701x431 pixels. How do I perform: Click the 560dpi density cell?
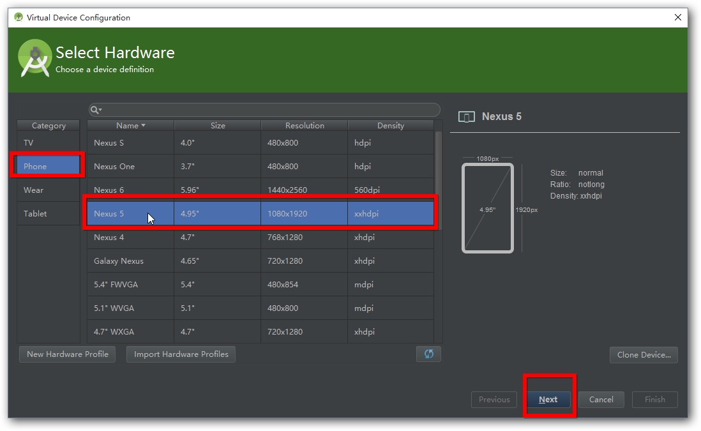[x=391, y=190]
